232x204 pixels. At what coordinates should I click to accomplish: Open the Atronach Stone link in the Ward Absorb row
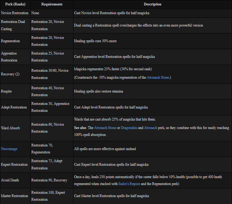pos(105,128)
